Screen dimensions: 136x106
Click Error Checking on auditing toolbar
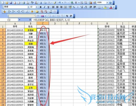(x=5, y=11)
